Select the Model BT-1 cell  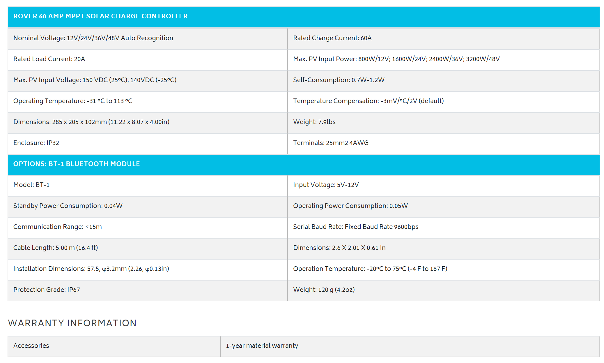click(x=31, y=185)
